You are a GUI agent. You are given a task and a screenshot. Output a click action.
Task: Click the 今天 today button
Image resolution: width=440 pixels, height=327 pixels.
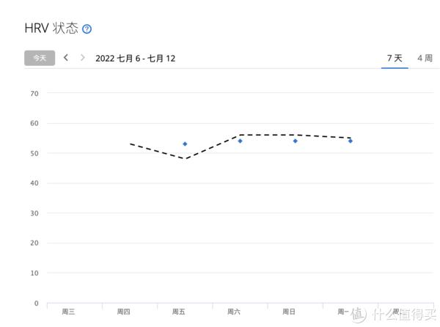click(x=40, y=58)
